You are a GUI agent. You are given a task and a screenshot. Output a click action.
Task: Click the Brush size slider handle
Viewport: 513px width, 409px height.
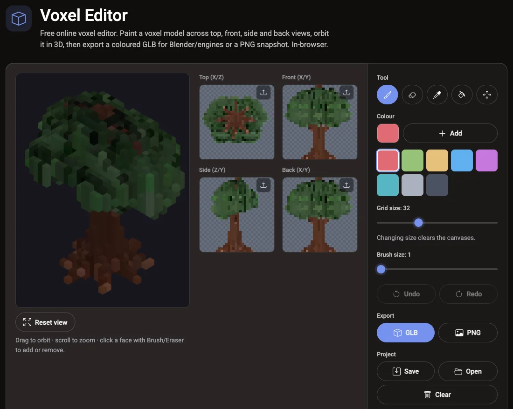381,269
